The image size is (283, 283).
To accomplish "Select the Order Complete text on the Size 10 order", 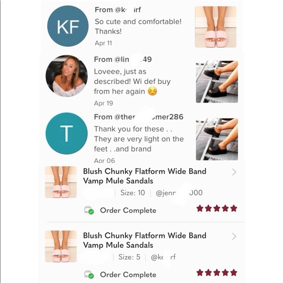I will tap(128, 210).
